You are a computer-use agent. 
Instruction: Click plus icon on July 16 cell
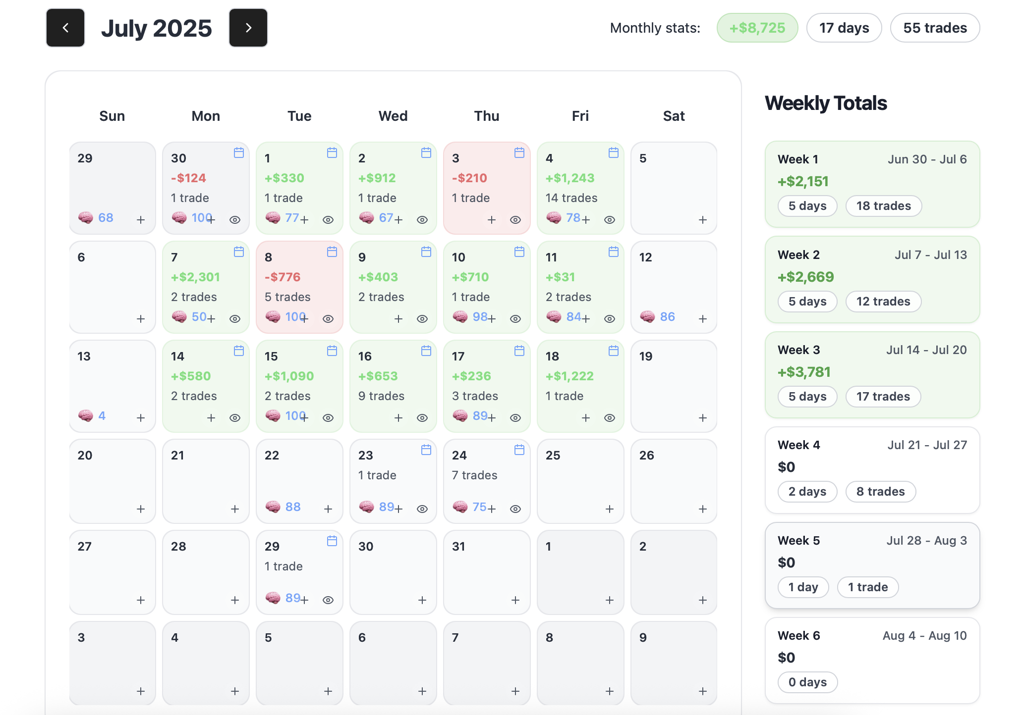point(398,417)
